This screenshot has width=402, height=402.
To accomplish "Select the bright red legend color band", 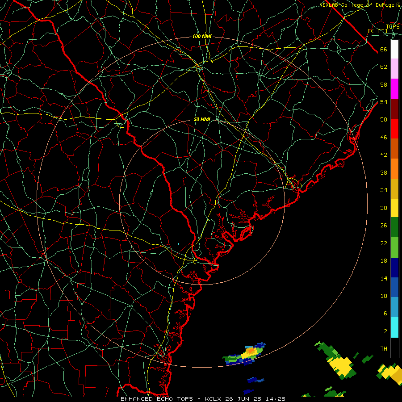I will [x=394, y=129].
